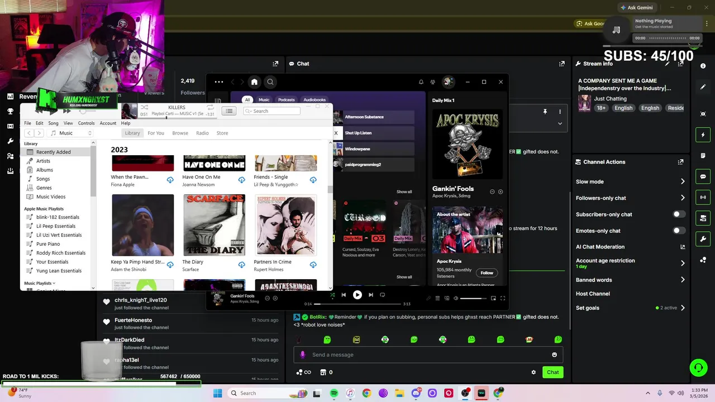Select Spotify Podcasts filter chip
This screenshot has height=402, width=715.
tap(287, 100)
